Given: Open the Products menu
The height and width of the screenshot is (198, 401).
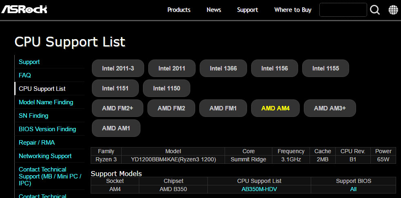Looking at the screenshot, I should click(x=179, y=10).
